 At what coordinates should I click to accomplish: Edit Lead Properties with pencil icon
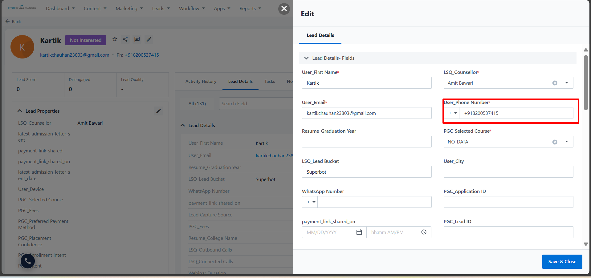(x=158, y=111)
